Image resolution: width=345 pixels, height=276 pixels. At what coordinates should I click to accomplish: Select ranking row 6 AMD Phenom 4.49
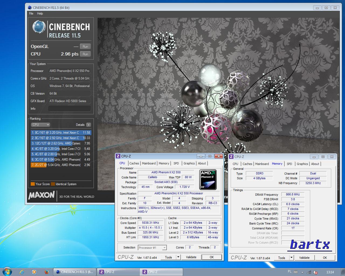point(61,160)
